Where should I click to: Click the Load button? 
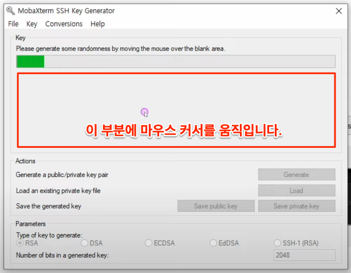(x=297, y=190)
